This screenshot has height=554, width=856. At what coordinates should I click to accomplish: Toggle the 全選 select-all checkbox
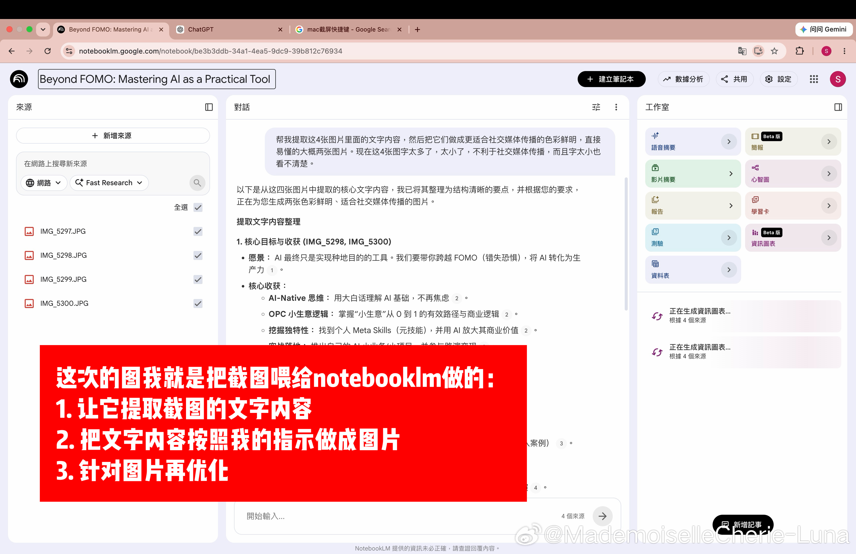click(198, 207)
